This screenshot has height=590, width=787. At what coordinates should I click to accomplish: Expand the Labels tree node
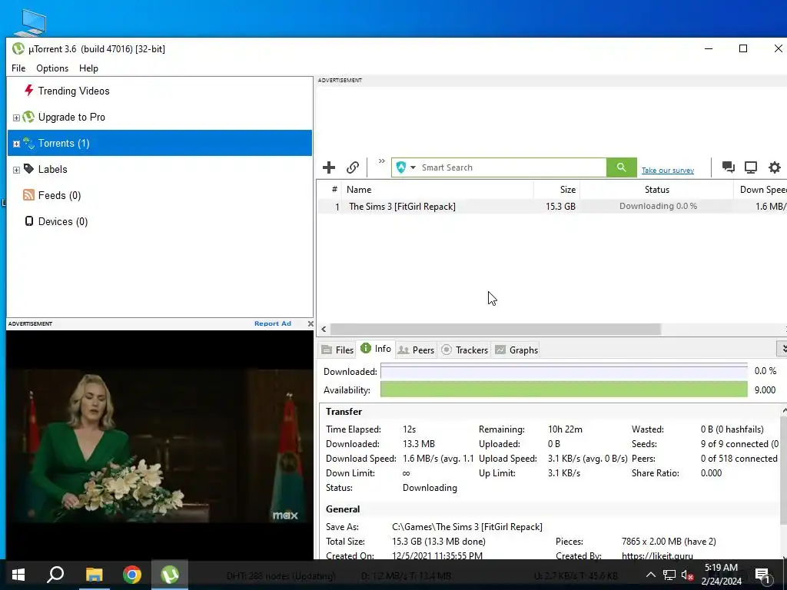pos(16,170)
